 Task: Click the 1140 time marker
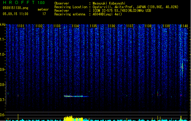[184, 26]
